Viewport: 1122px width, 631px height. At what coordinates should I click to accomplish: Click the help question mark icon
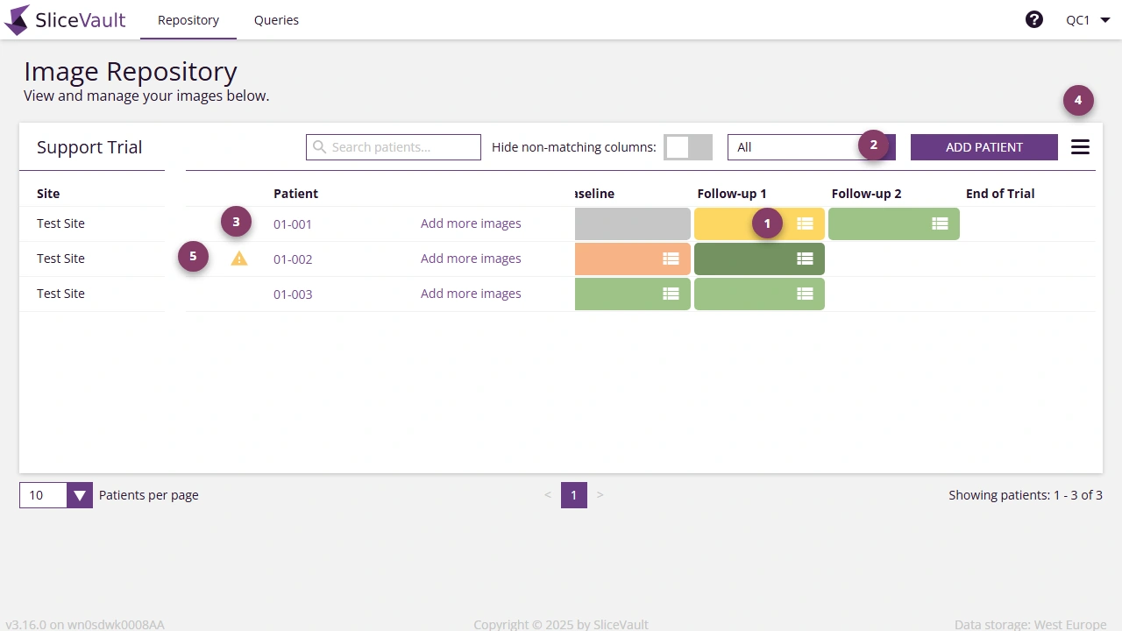(1034, 18)
